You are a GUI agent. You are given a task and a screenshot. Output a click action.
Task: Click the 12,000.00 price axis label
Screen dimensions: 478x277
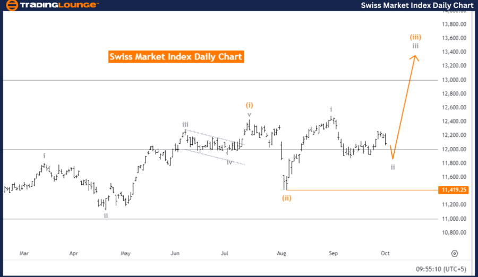pos(454,149)
